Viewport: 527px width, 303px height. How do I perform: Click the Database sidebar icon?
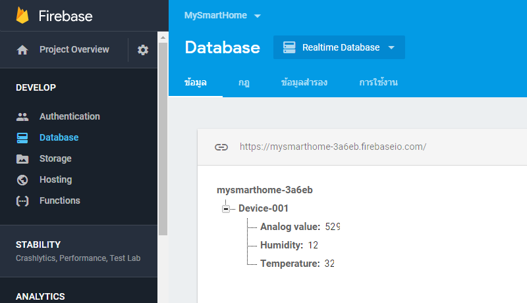22,138
